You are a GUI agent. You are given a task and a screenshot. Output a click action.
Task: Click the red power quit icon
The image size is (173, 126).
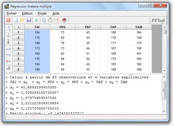coord(8,20)
